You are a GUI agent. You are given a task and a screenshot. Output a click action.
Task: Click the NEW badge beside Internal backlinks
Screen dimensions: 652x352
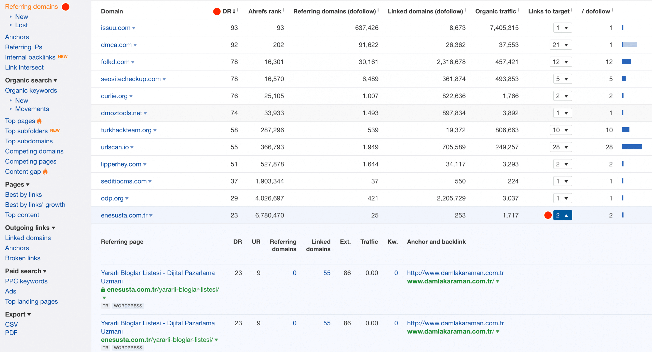click(63, 57)
